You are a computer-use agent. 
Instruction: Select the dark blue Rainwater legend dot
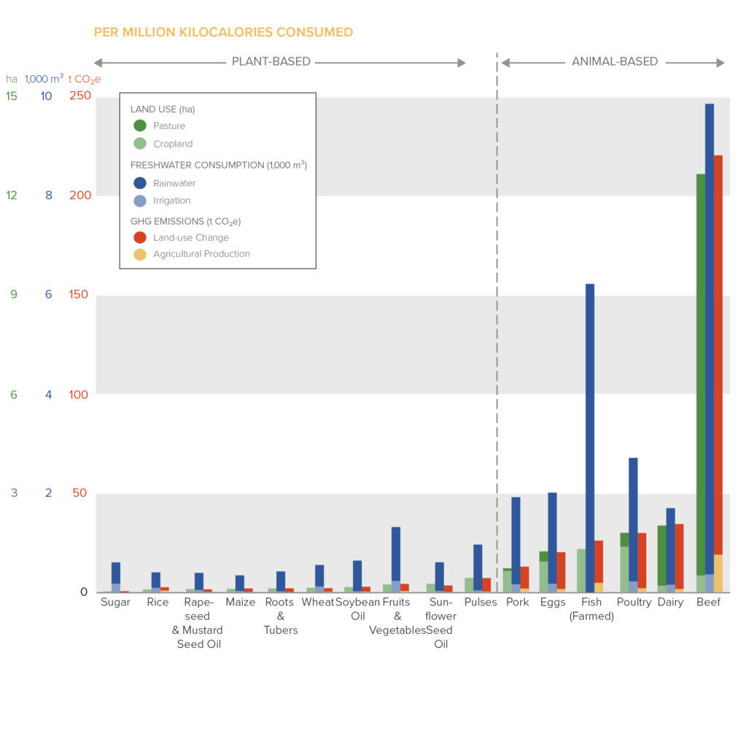point(140,183)
